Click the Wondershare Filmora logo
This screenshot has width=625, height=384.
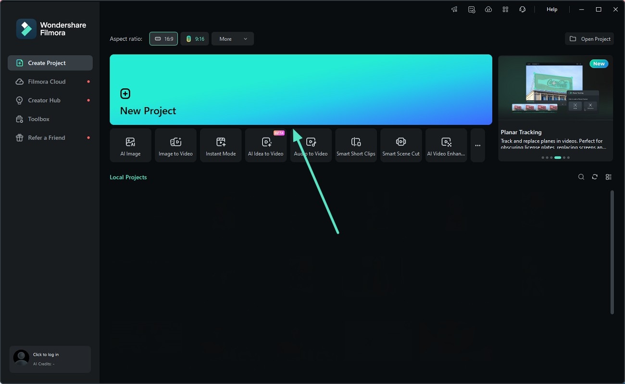(51, 29)
